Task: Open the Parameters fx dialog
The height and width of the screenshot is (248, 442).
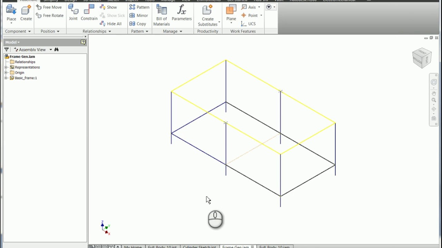Action: (182, 12)
